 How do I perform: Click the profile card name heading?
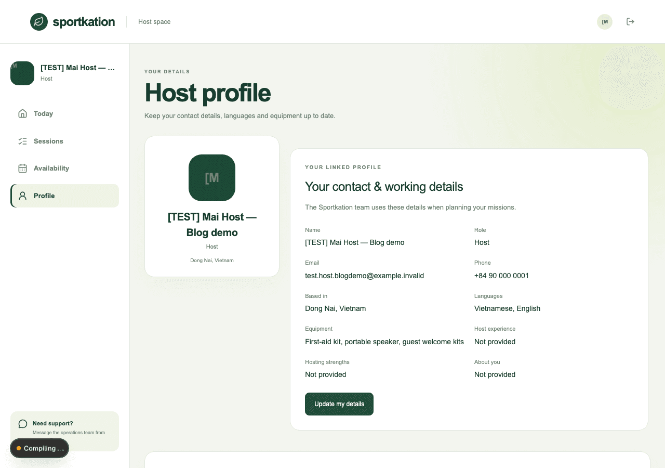pos(212,225)
